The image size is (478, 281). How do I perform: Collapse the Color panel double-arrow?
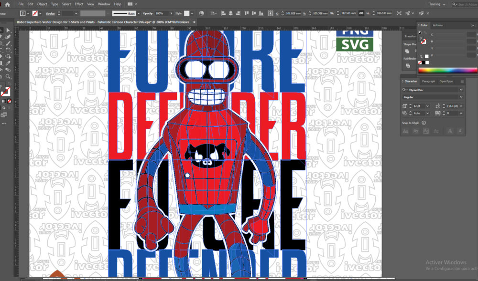473,25
